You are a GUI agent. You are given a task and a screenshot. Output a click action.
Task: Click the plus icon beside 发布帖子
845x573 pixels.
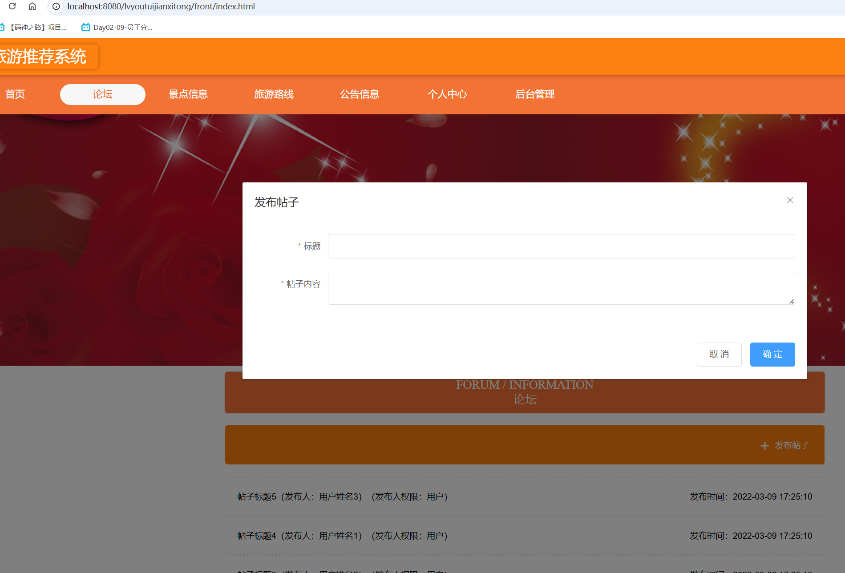(764, 446)
